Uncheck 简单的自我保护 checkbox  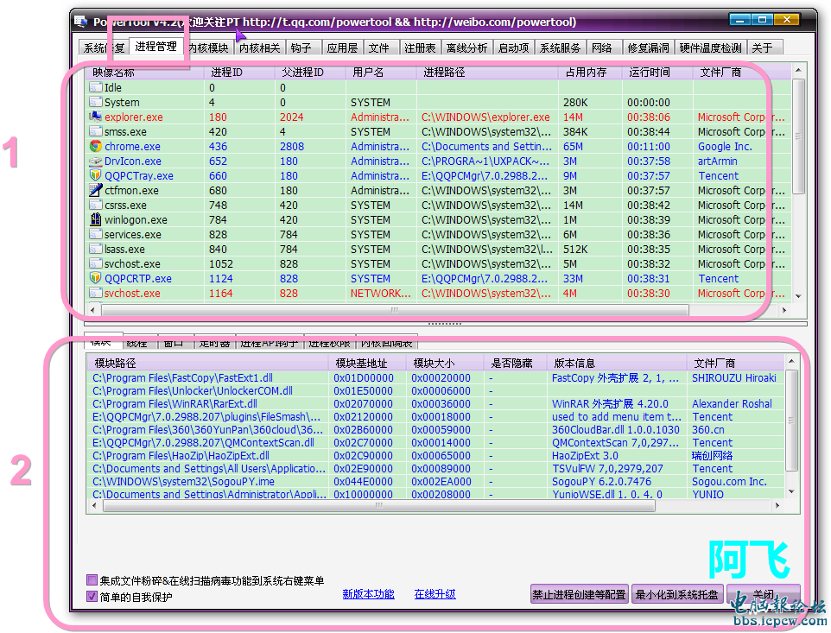(92, 597)
